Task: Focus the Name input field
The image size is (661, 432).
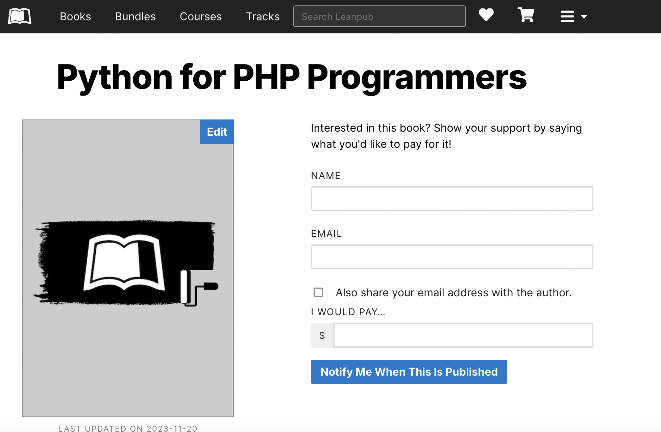Action: [452, 199]
